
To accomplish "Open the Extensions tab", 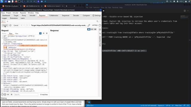I will point(14,18).
